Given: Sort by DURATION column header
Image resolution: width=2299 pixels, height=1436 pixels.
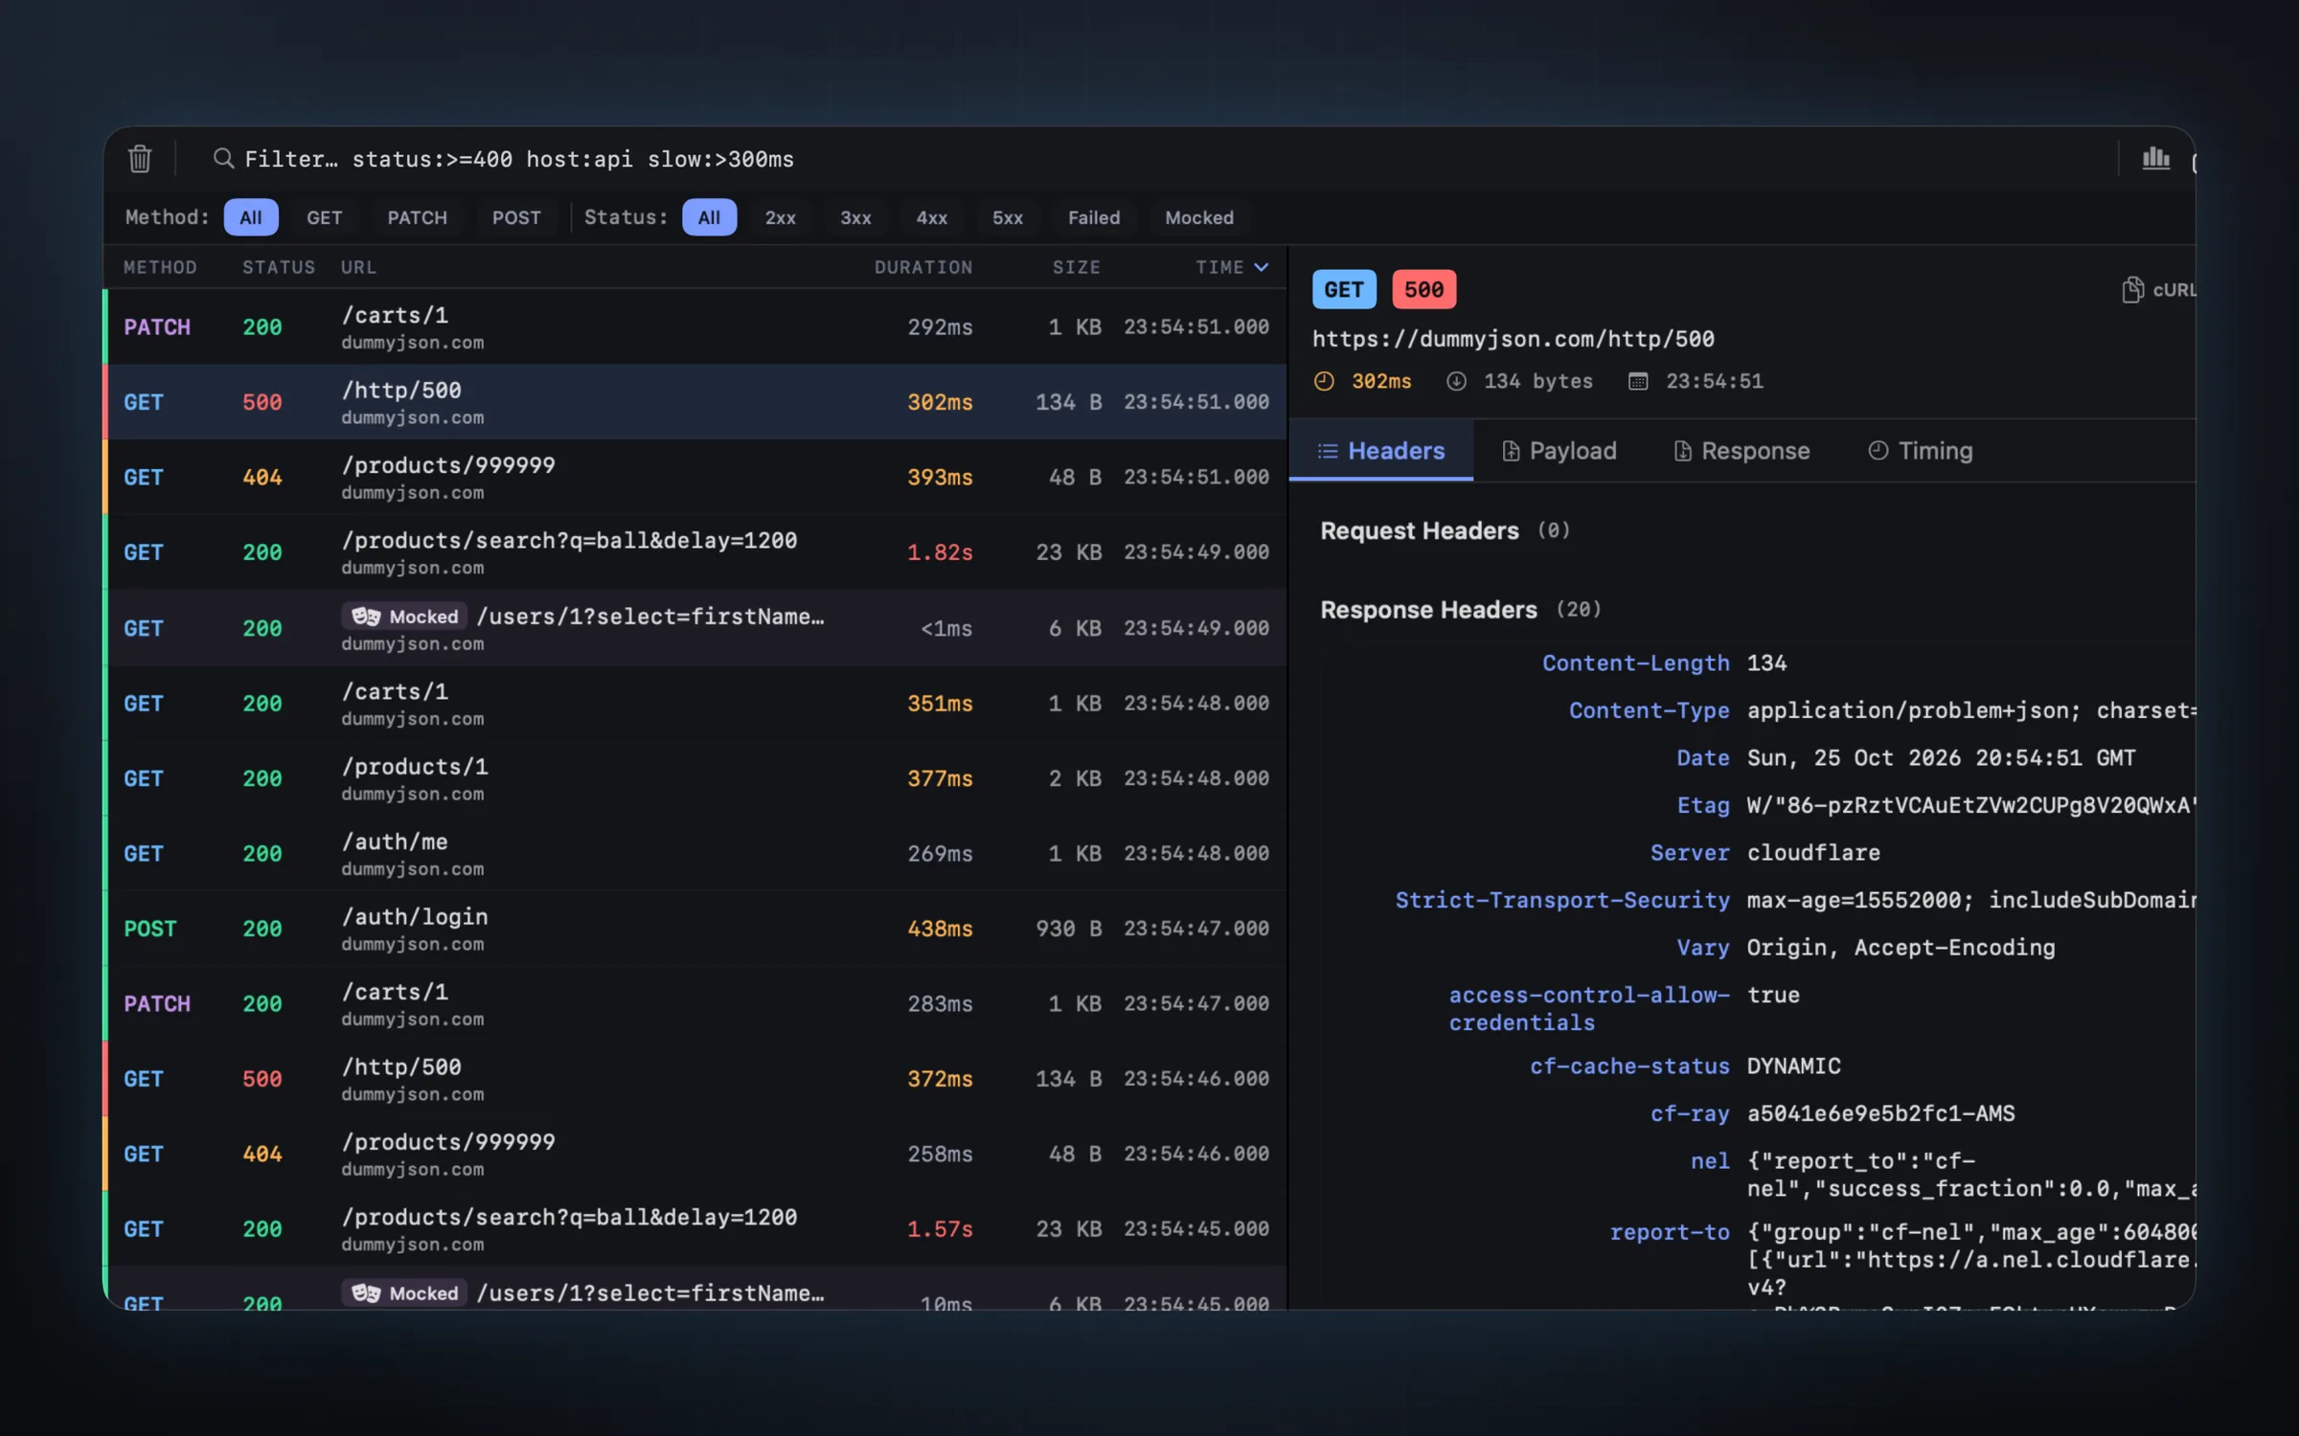Looking at the screenshot, I should 922,267.
